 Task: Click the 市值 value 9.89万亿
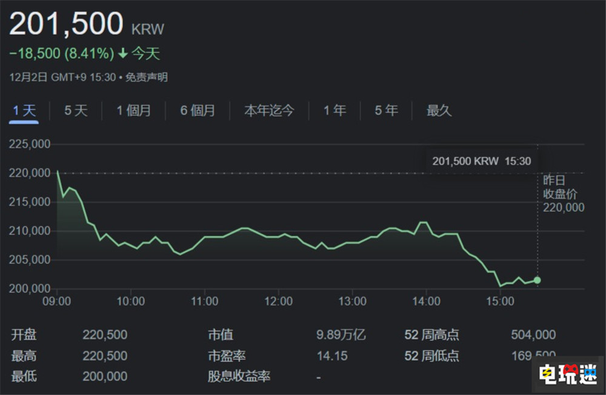pyautogui.click(x=341, y=335)
